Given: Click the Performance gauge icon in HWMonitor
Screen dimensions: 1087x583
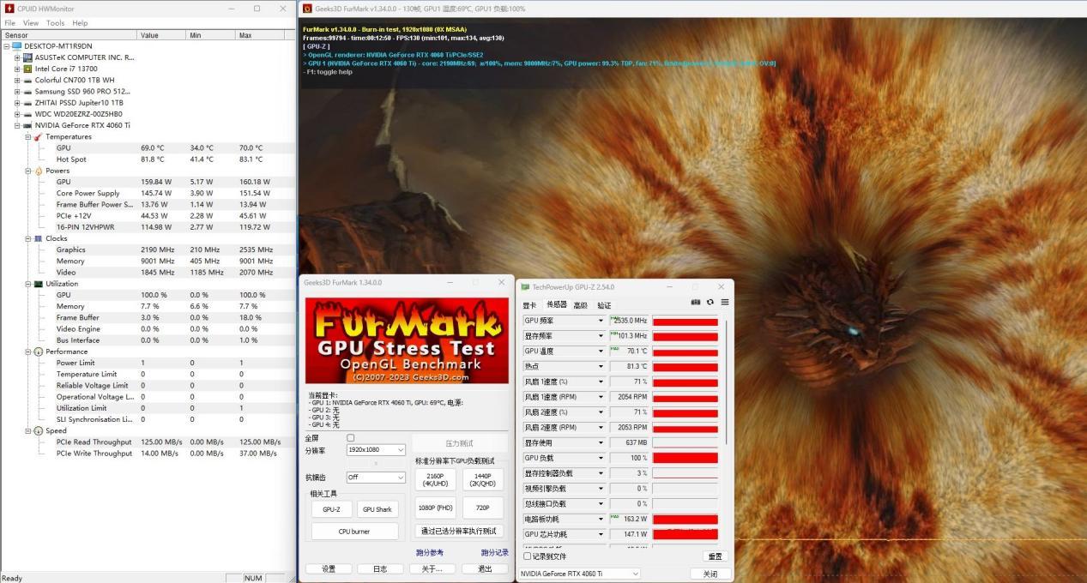Looking at the screenshot, I should 38,352.
